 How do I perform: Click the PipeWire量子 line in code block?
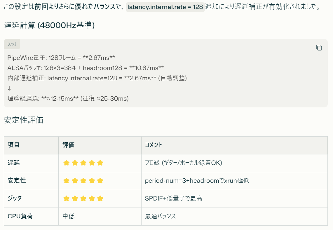[61, 58]
